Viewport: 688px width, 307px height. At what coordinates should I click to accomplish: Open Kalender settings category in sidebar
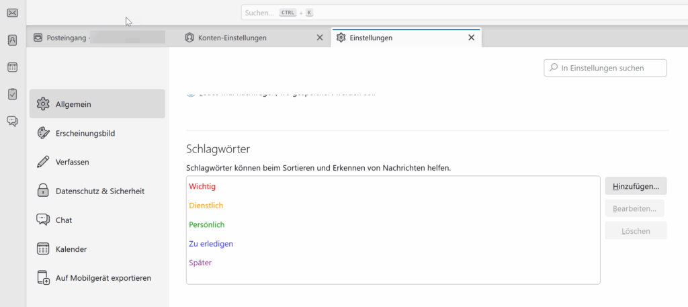coord(73,249)
